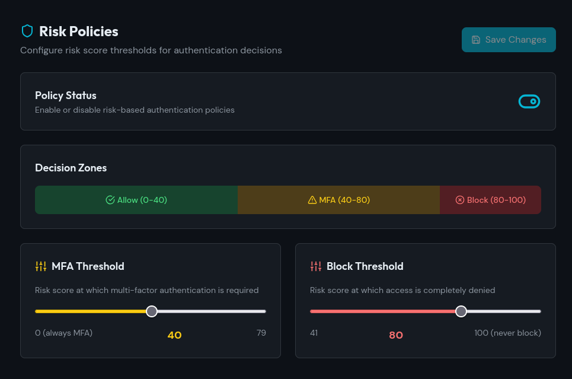The height and width of the screenshot is (379, 572).
Task: Click the blocked-circle icon in the Block zone
Action: (x=460, y=200)
